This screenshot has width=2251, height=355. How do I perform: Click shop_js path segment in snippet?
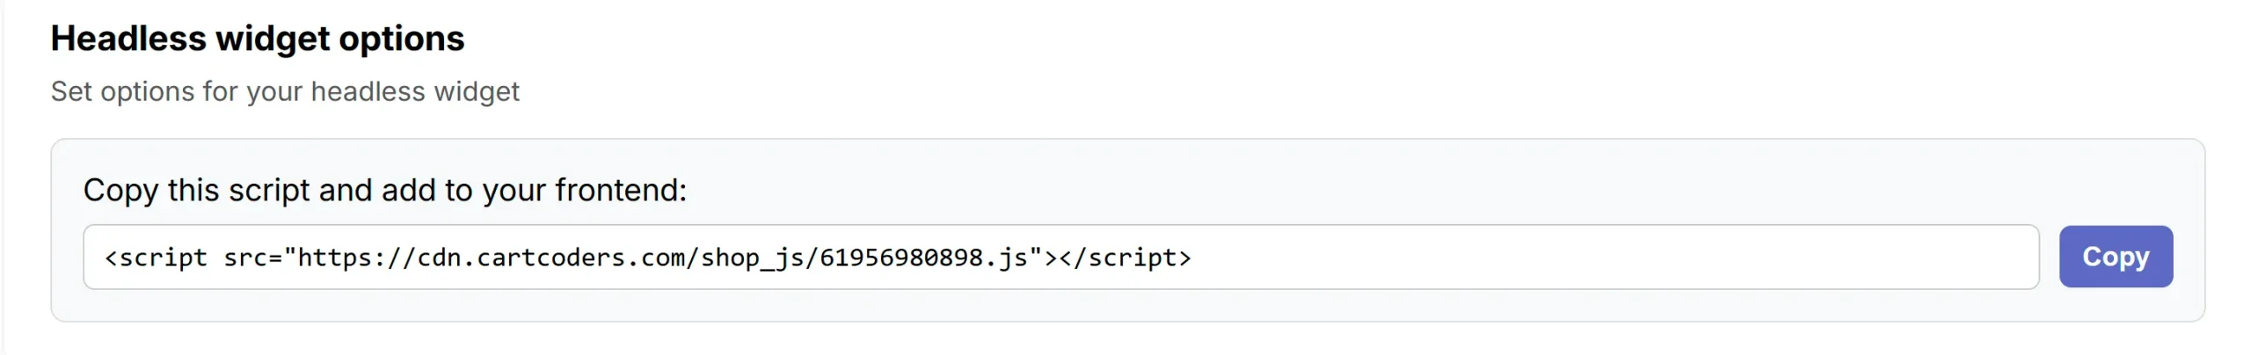coord(752,257)
